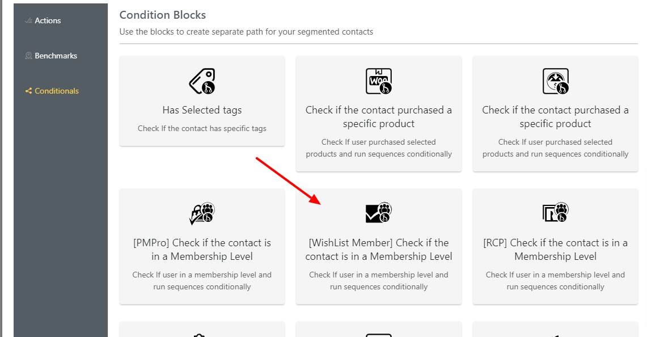647x337 pixels.
Task: Click 'Check If the contact has specific tags' description
Action: click(x=202, y=128)
